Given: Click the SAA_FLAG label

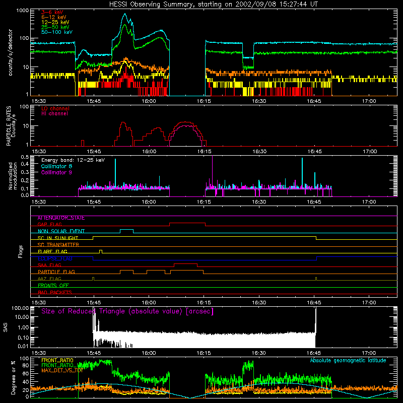Looking at the screenshot, I should click(x=49, y=265).
